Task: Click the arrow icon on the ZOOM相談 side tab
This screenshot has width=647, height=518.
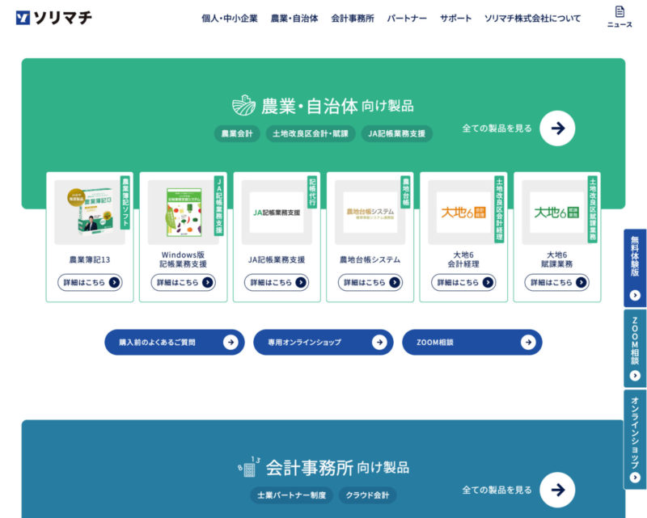Action: point(635,376)
